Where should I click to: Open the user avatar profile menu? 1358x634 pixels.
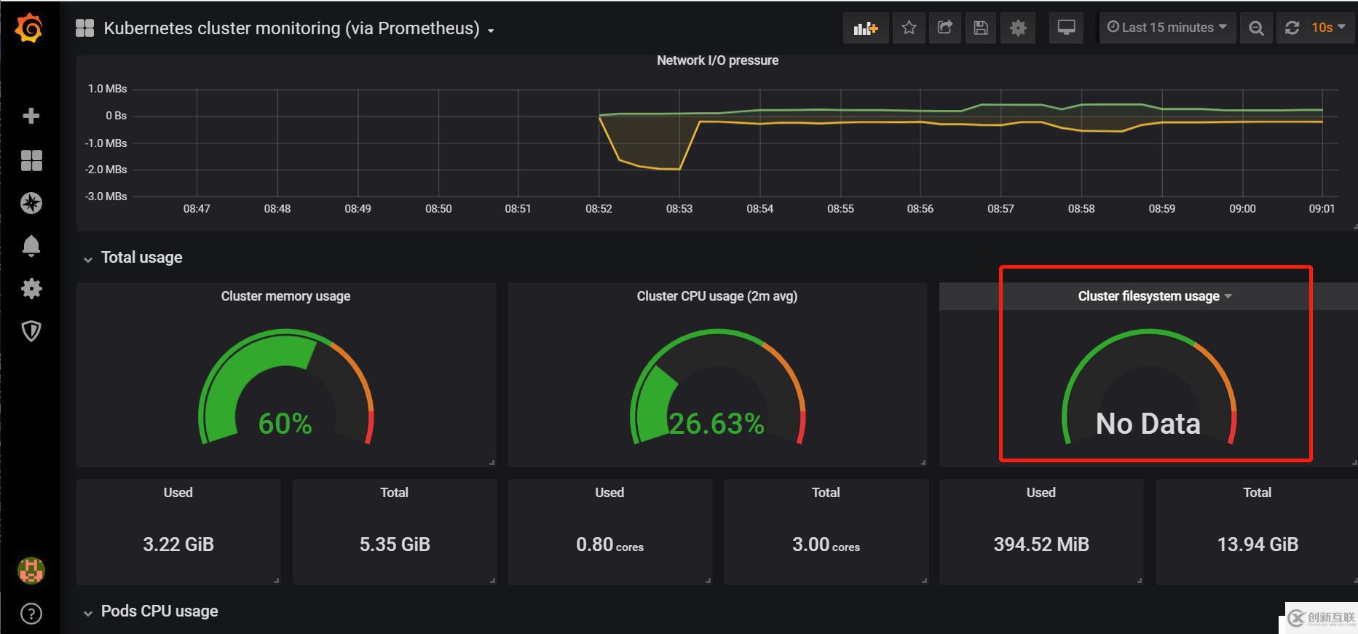click(31, 571)
